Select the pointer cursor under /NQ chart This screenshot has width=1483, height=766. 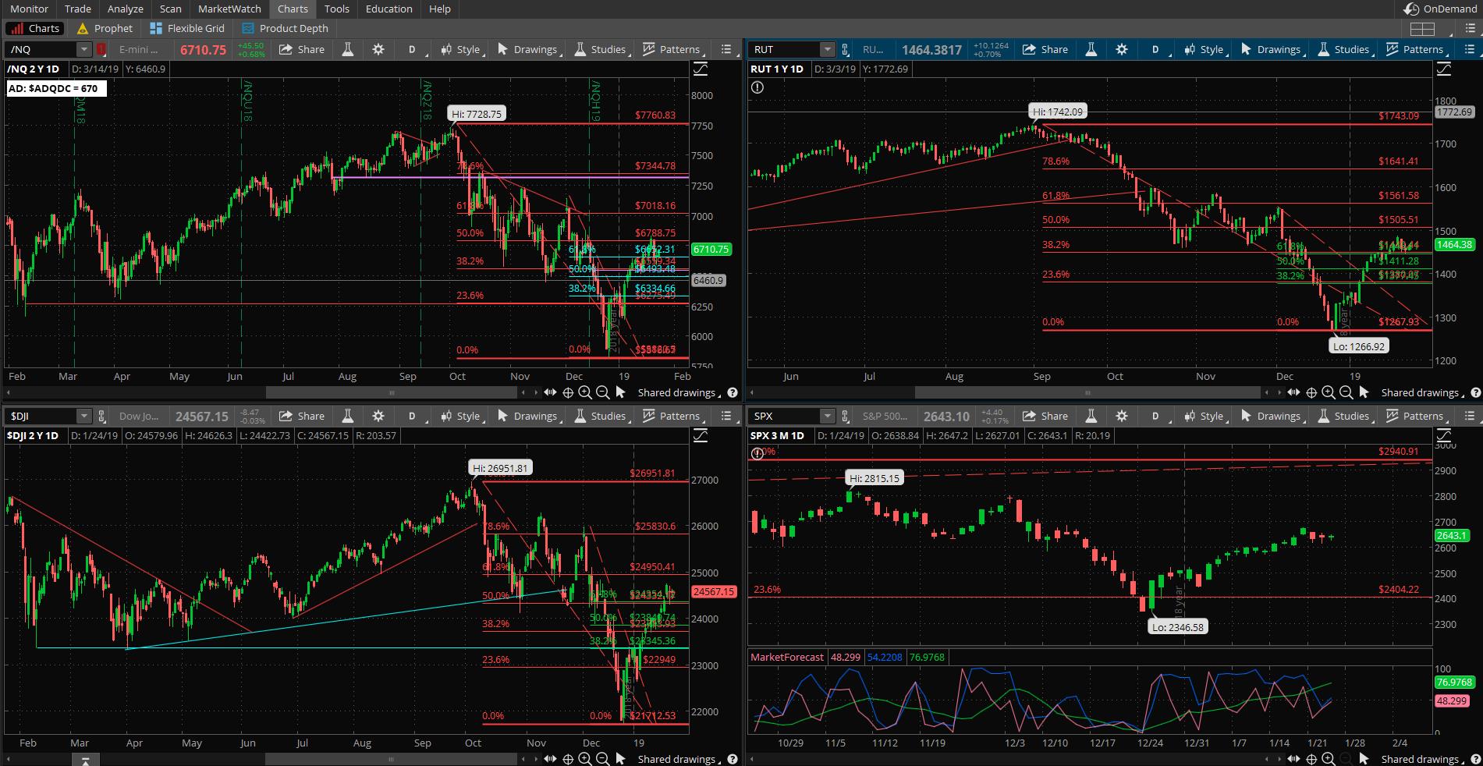(620, 392)
